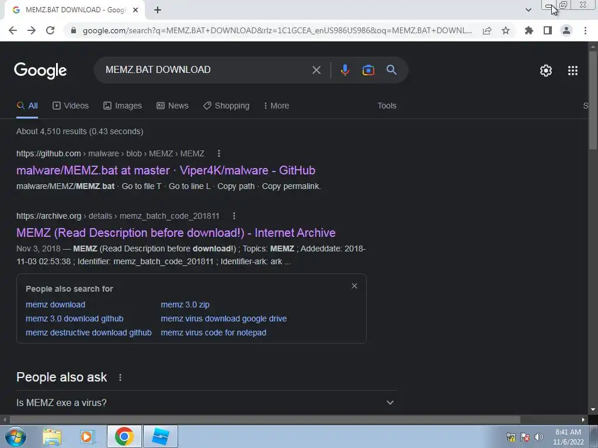
Task: Search 'memz virus download google drive'
Action: click(x=224, y=319)
